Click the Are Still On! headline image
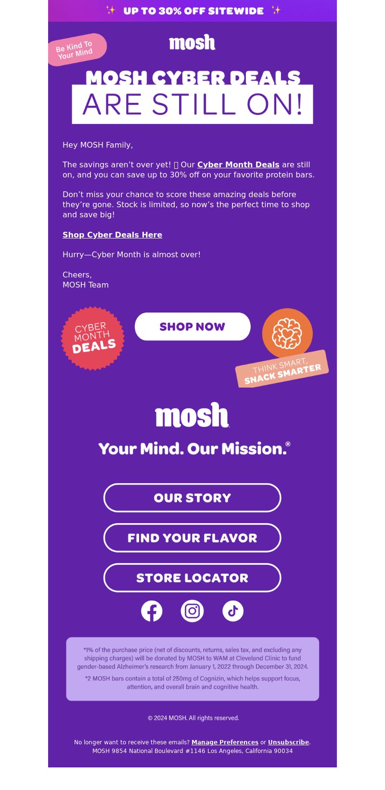385x790 pixels. [x=192, y=104]
